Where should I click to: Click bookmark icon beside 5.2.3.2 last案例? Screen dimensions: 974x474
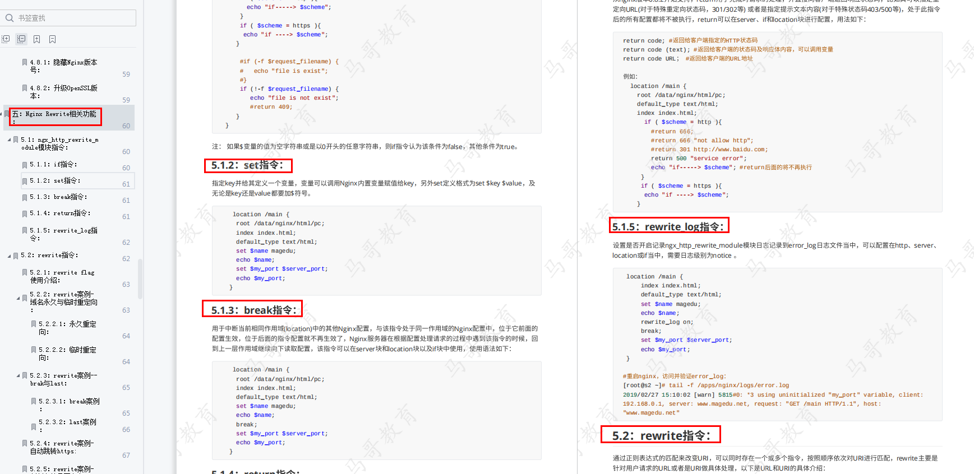point(34,426)
